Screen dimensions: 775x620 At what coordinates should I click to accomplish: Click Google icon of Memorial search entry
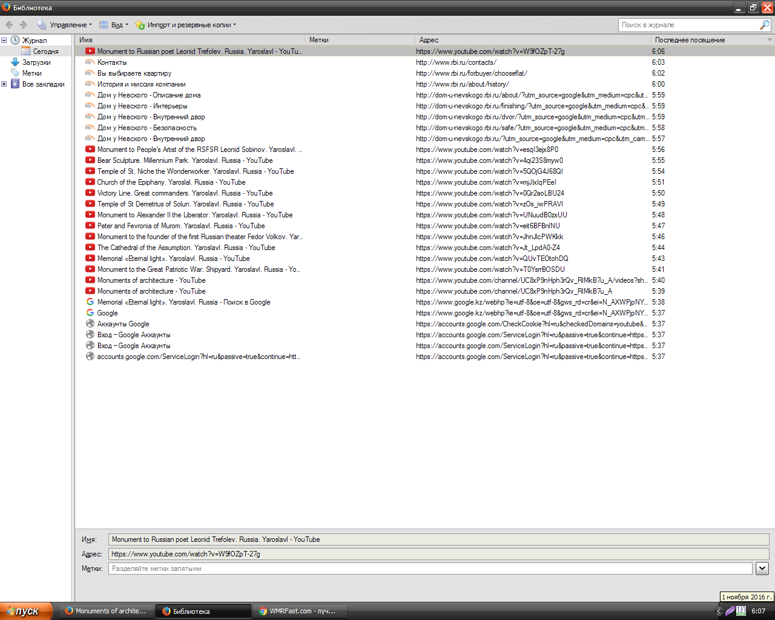click(90, 302)
